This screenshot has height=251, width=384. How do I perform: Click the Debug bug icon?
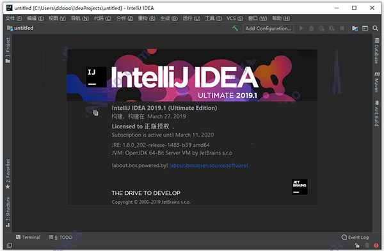coord(311,28)
